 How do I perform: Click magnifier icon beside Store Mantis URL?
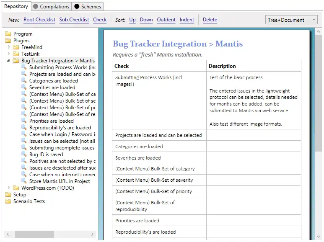point(24,181)
